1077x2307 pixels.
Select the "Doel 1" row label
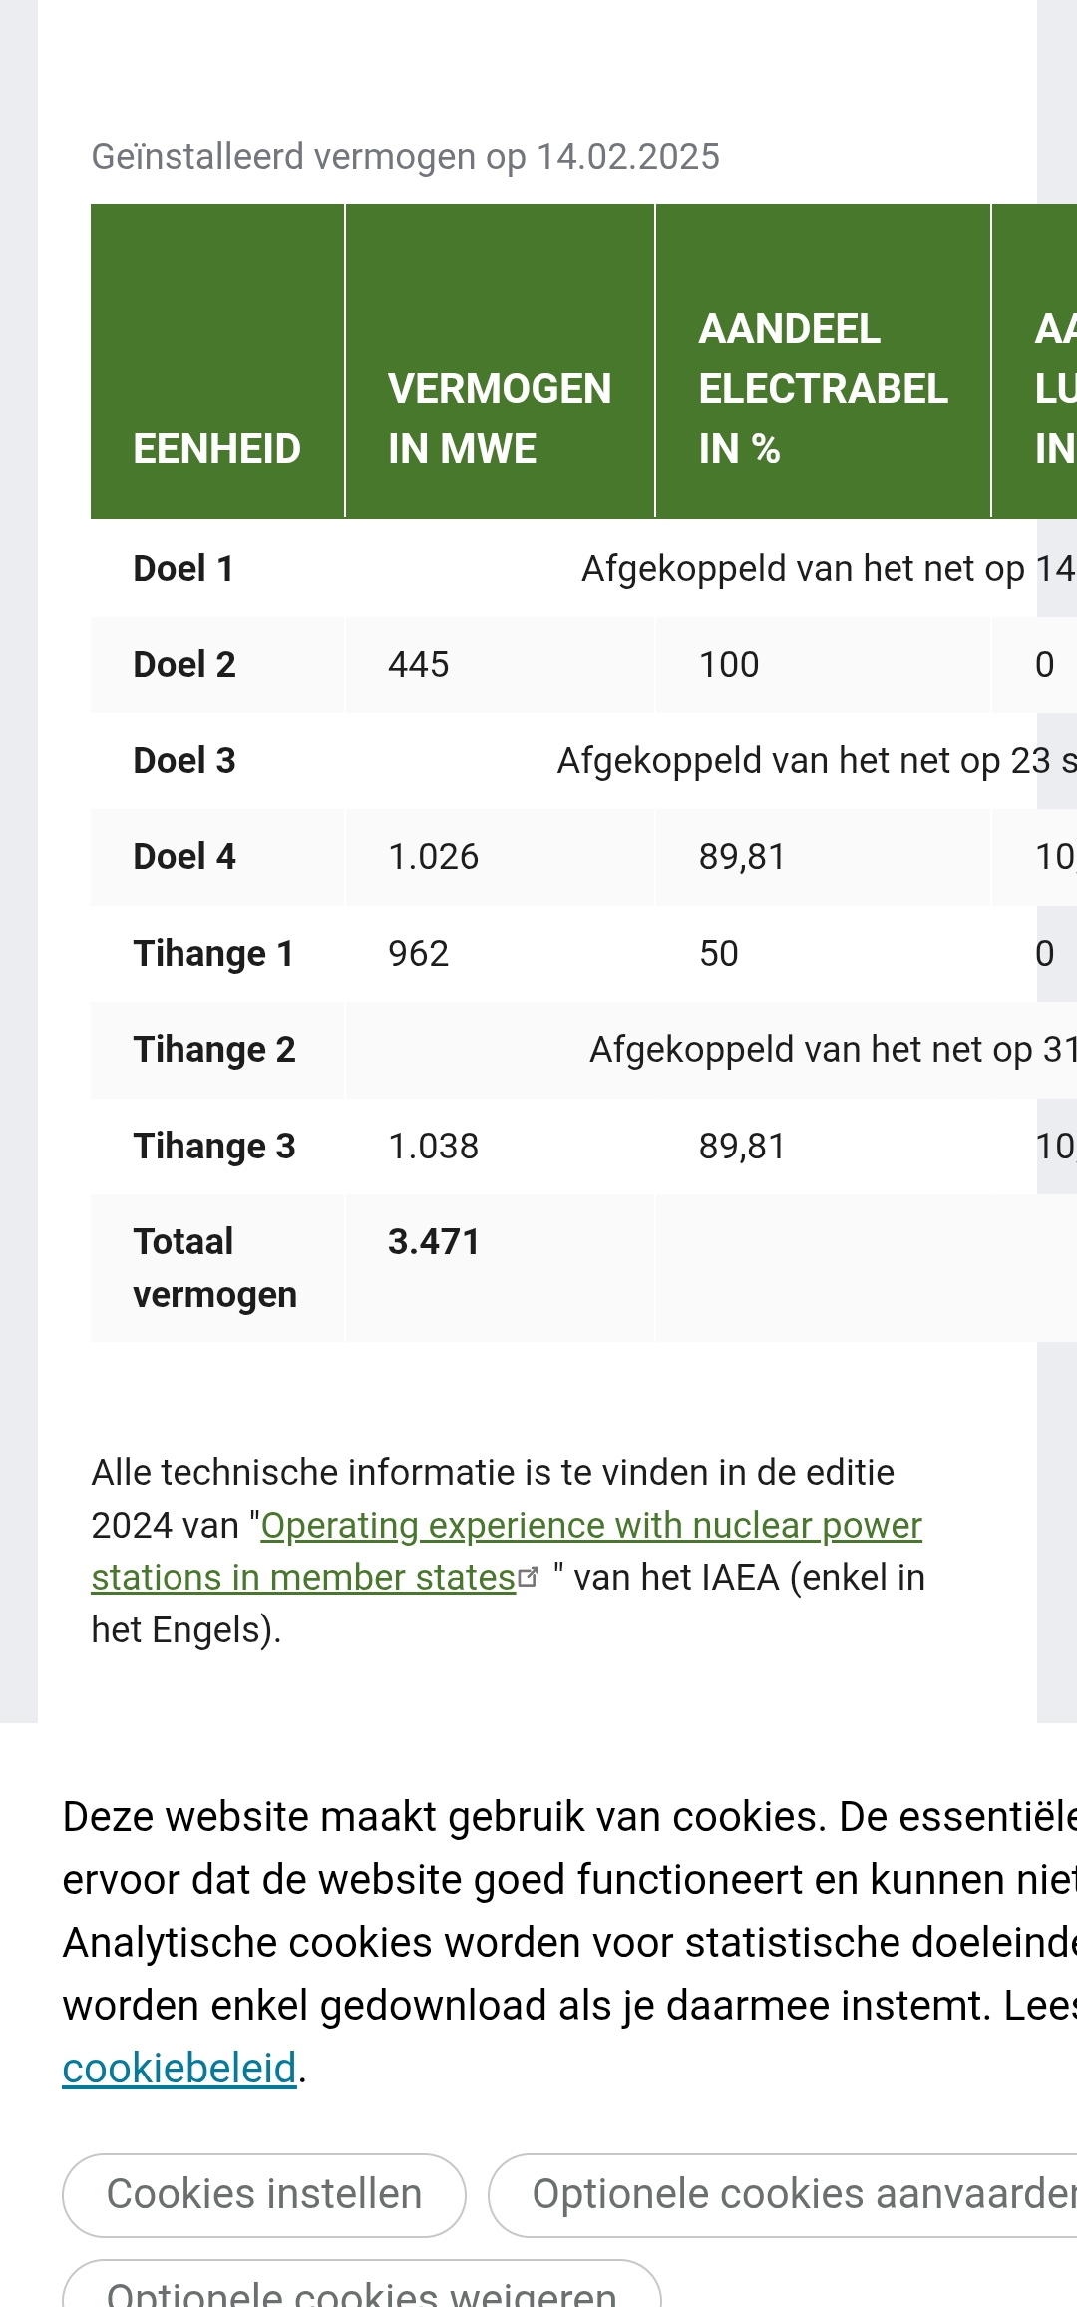coord(183,569)
